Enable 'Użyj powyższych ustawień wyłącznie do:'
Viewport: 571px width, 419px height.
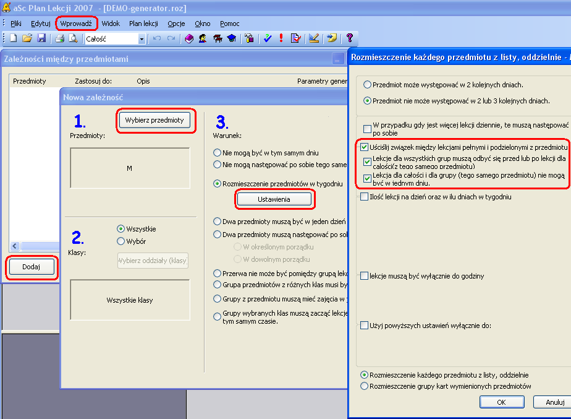tap(364, 326)
